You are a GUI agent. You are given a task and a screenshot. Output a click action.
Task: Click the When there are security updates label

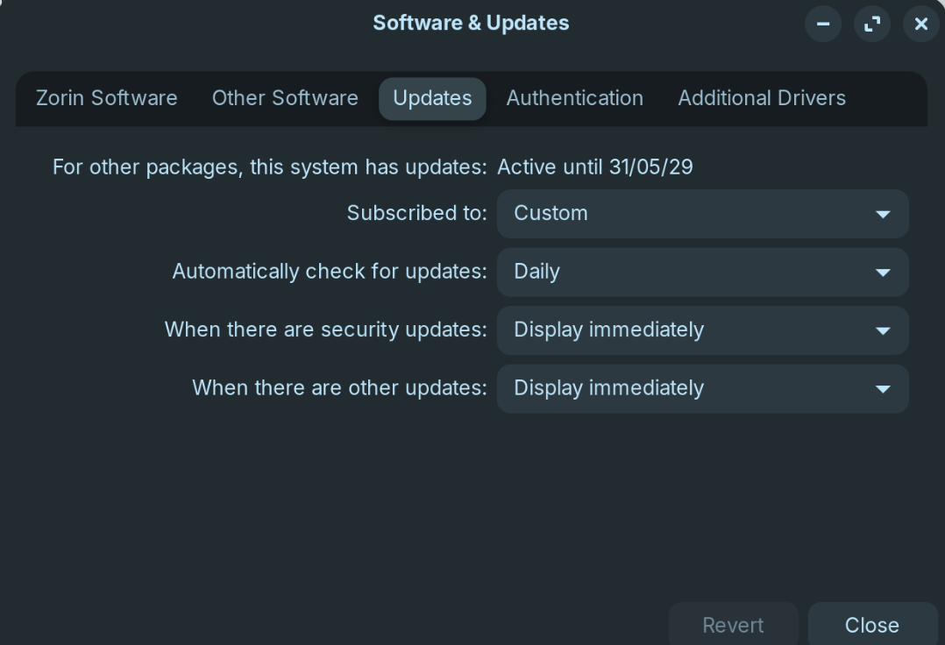point(325,330)
